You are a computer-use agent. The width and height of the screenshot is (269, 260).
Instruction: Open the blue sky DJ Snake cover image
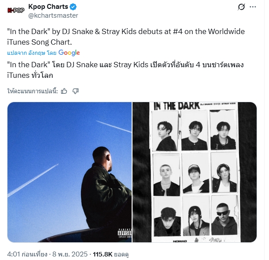(69, 172)
